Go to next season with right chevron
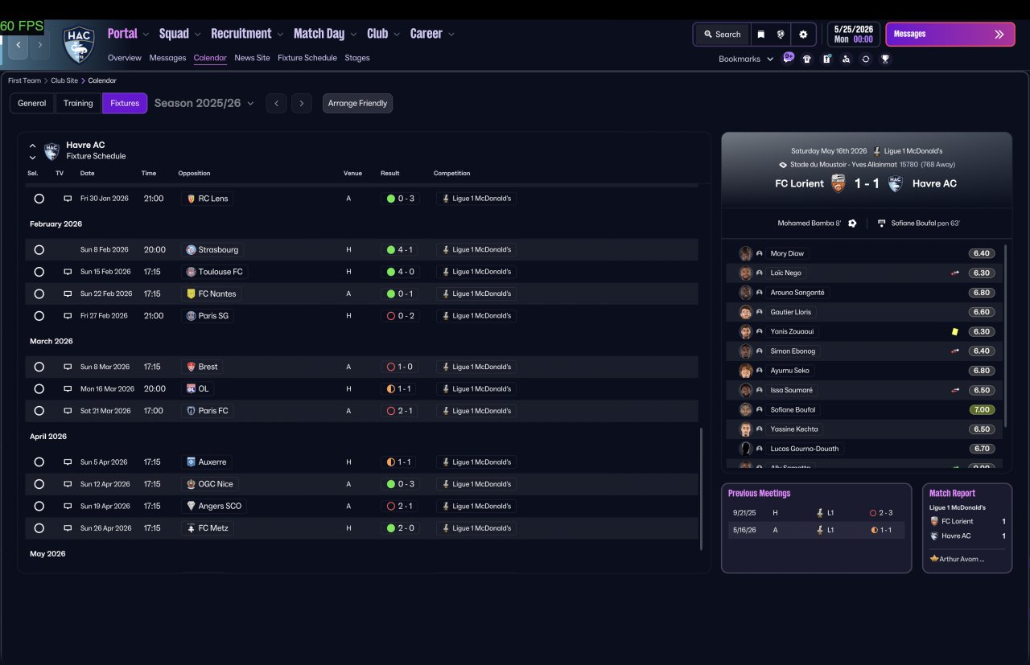 302,103
